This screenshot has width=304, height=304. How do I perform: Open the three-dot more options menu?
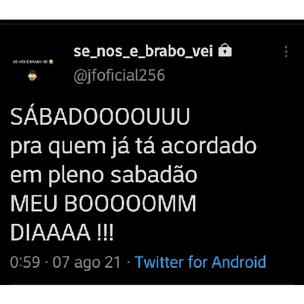pos(286,52)
